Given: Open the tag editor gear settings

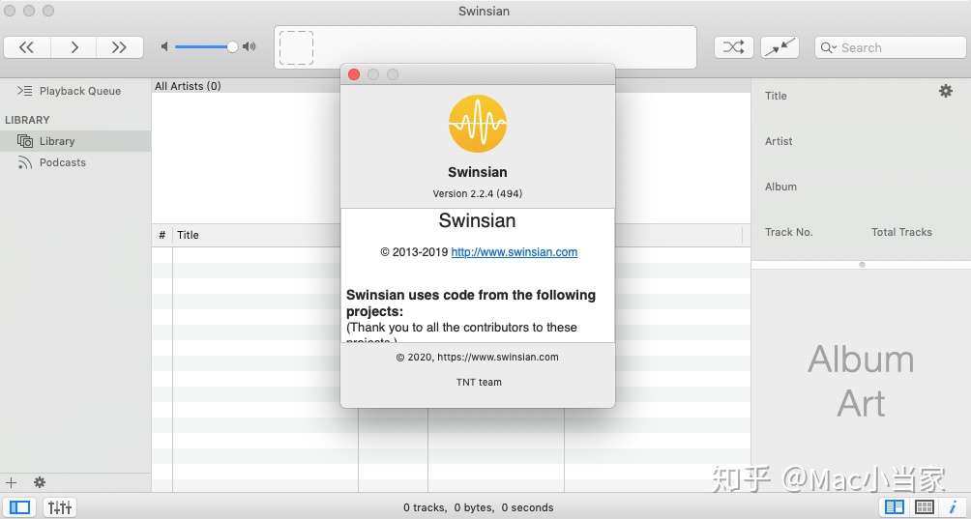Looking at the screenshot, I should pos(945,91).
